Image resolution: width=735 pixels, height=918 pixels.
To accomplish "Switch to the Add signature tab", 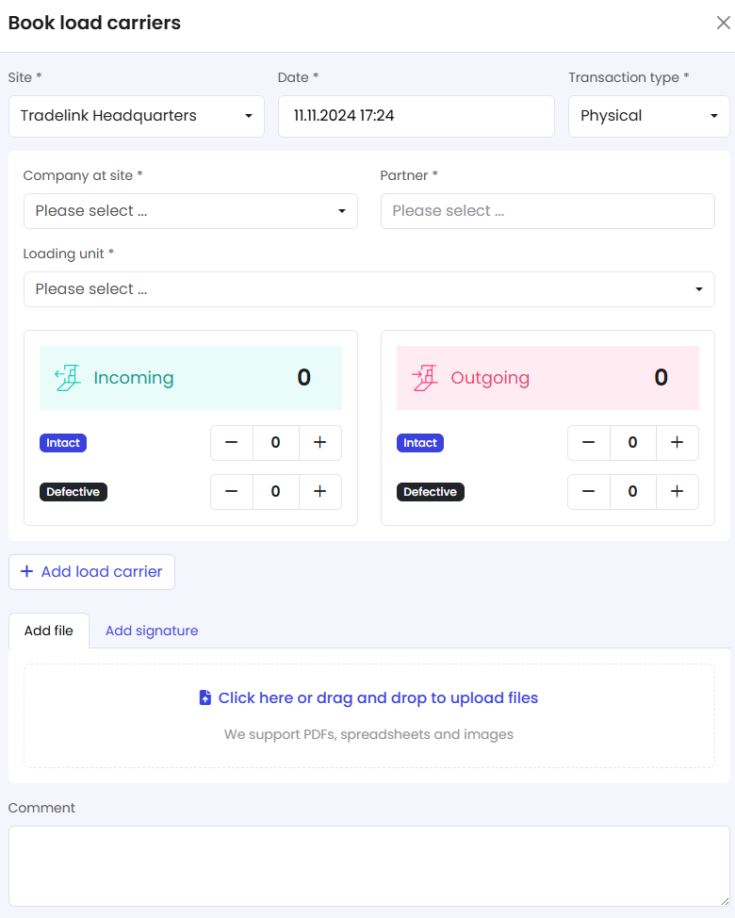I will (152, 631).
